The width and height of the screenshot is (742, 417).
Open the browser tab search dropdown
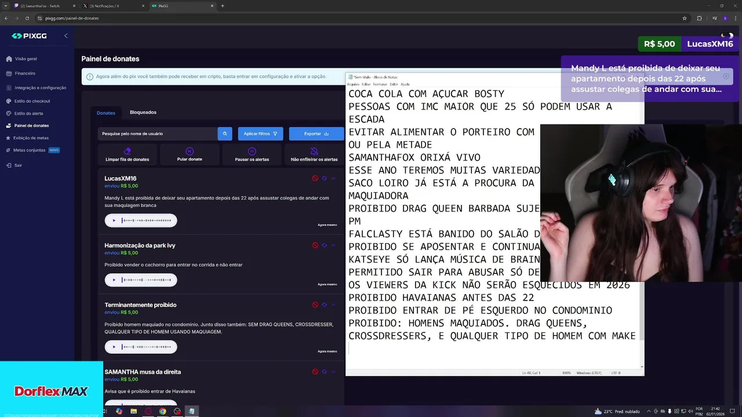pos(6,6)
